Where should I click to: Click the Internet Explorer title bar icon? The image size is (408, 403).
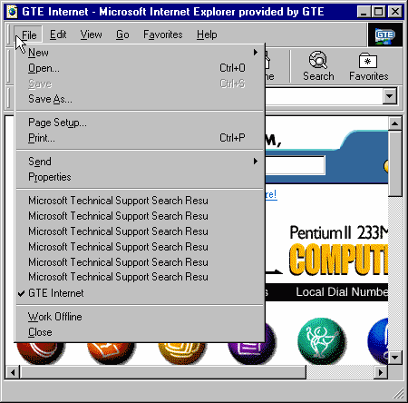coord(12,12)
